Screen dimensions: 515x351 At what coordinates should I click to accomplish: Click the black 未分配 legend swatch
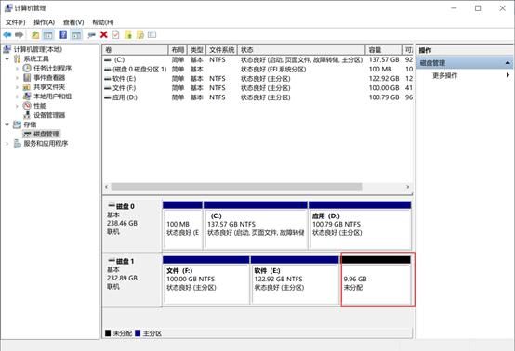tap(108, 333)
